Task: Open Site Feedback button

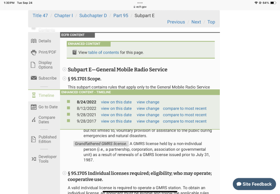Action: click(x=254, y=184)
